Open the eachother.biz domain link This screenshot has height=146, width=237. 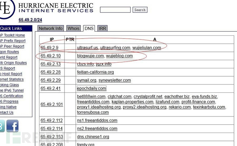(x=177, y=97)
